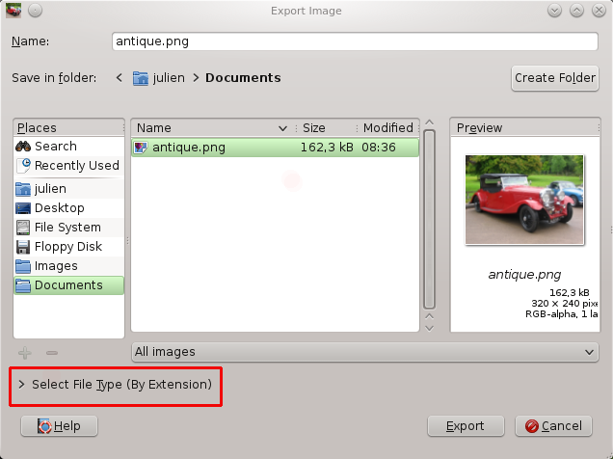Screen dimensions: 613x459
Task: Click the scroll up arrow above file list scrollbar
Action: [429, 122]
